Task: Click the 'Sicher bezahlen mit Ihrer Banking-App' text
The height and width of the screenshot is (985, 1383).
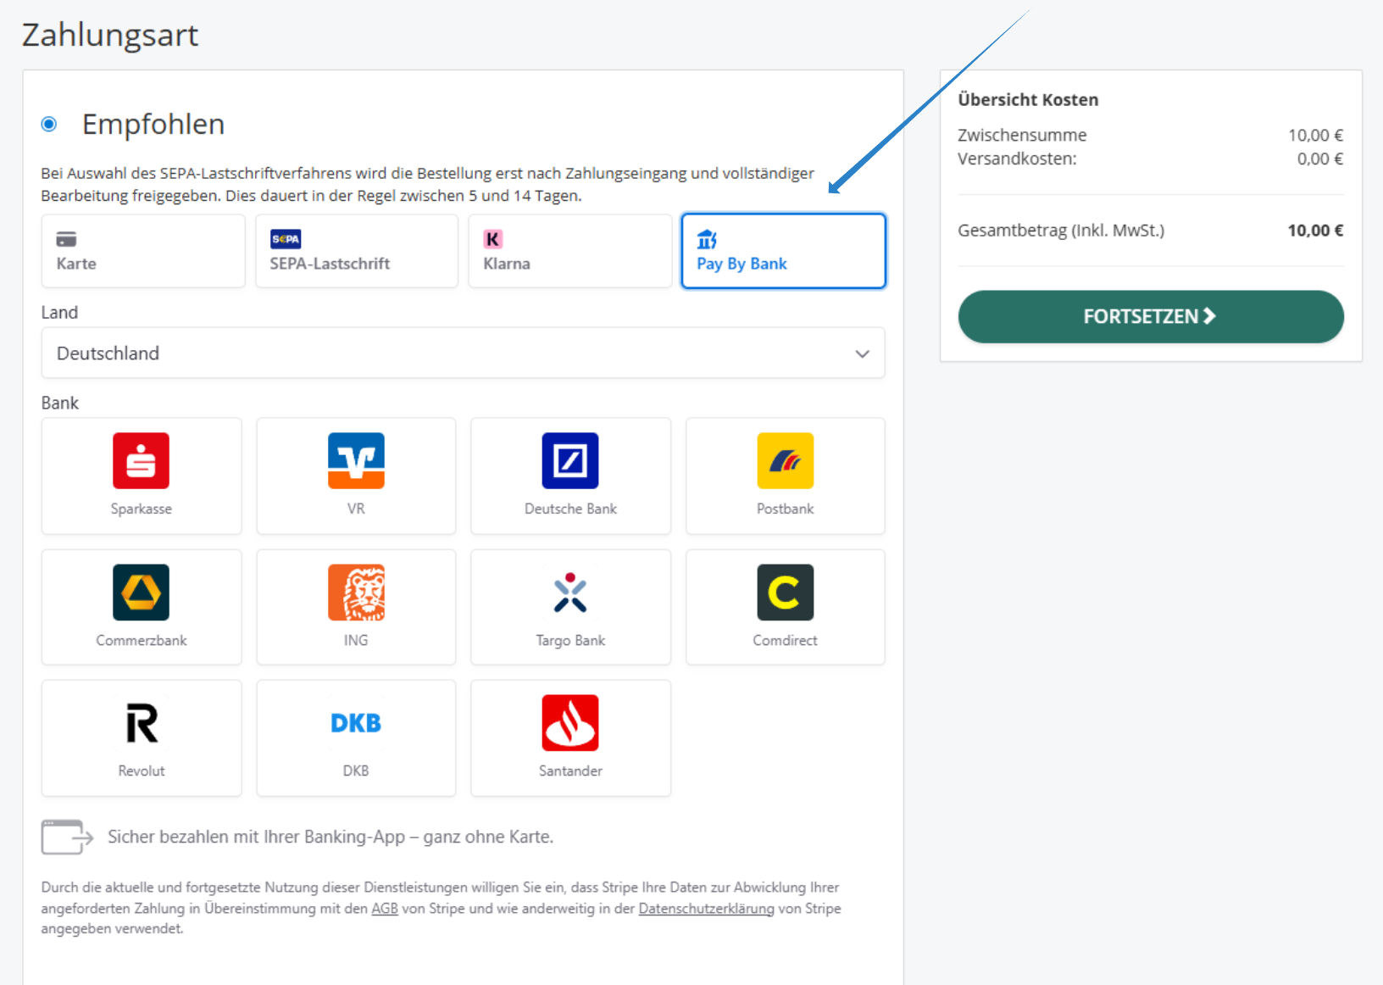Action: [330, 838]
